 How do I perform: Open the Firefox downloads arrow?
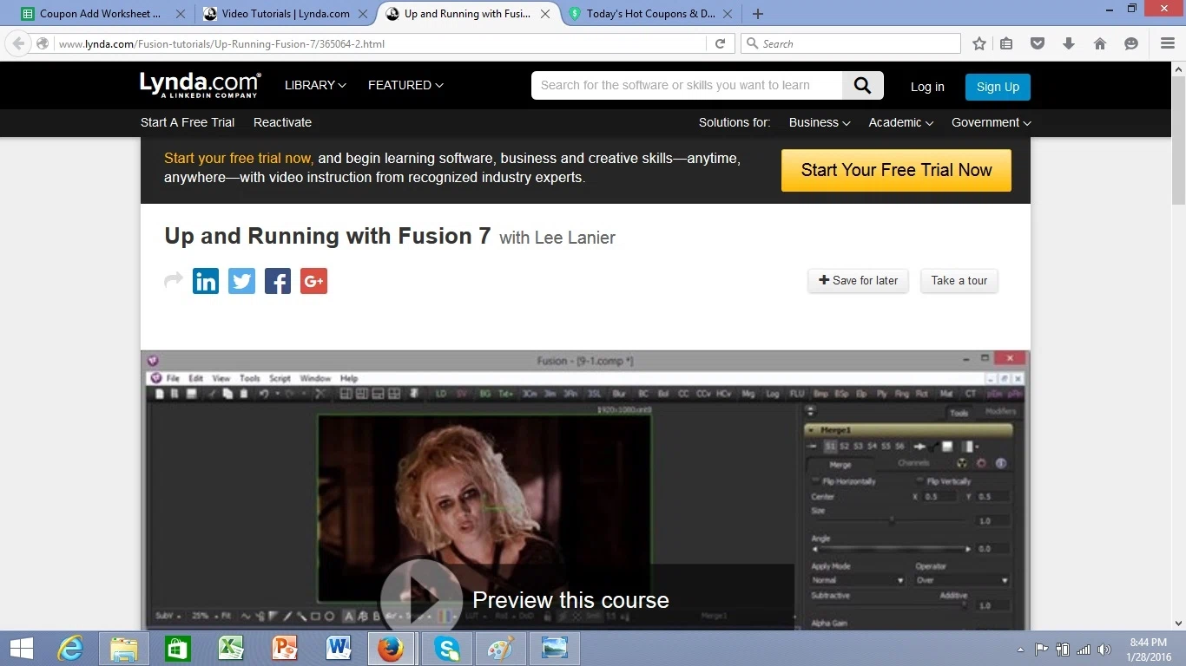tap(1069, 43)
